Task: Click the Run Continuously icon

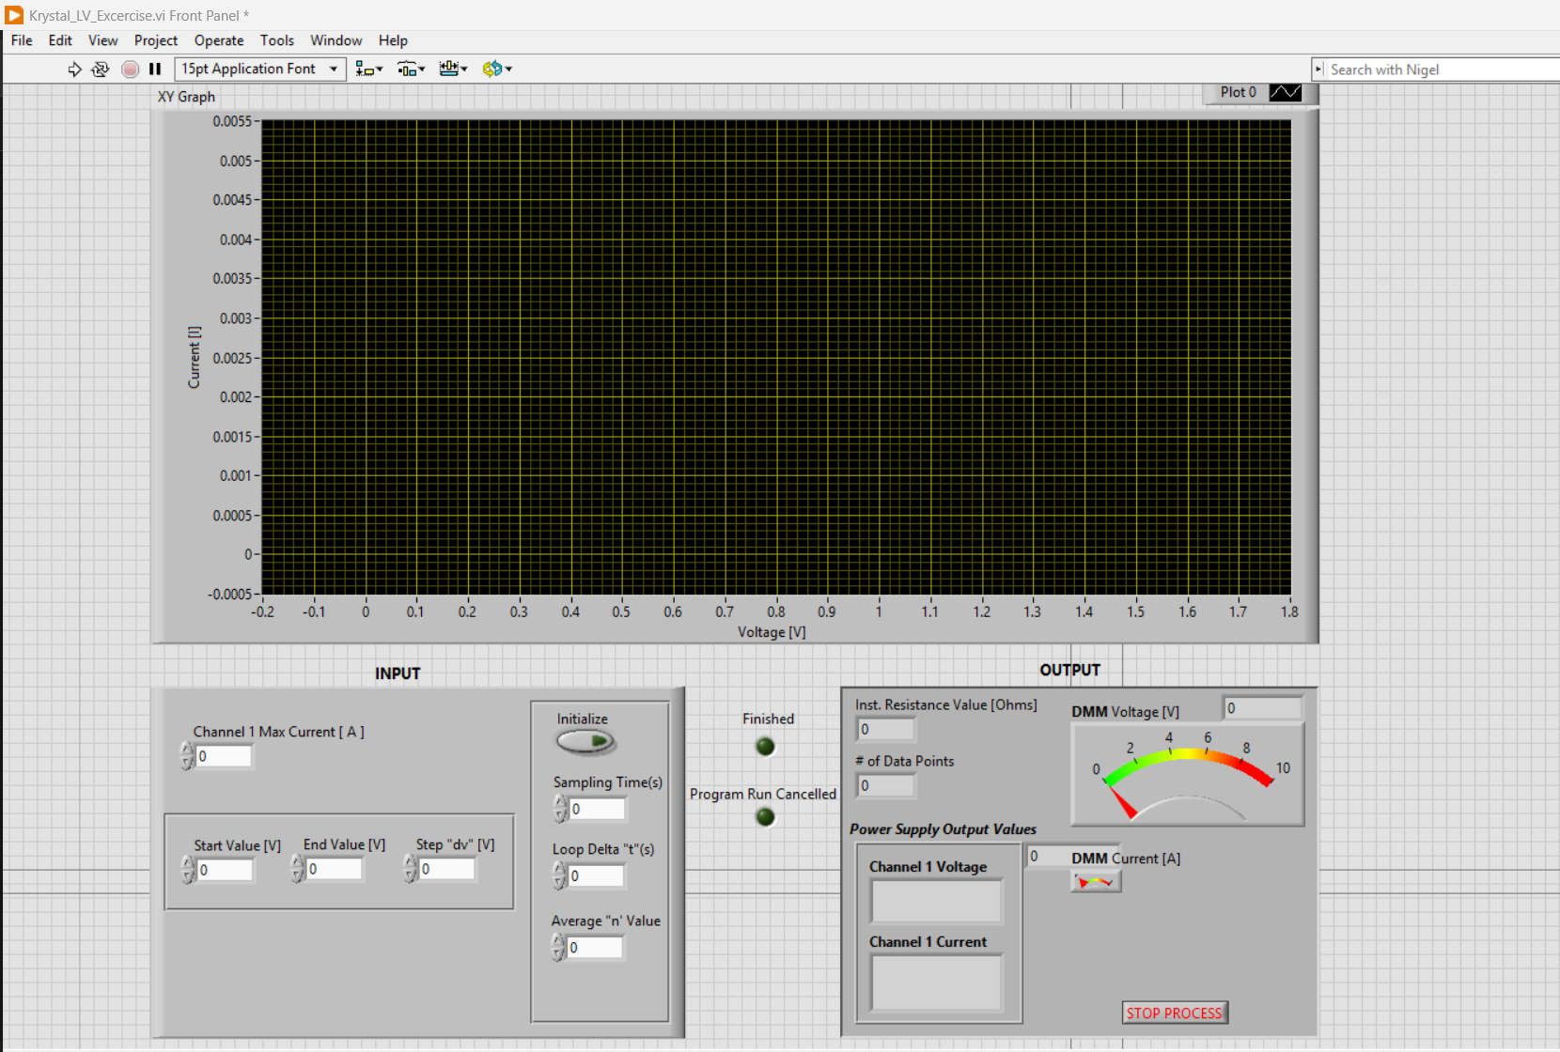Action: [x=101, y=69]
